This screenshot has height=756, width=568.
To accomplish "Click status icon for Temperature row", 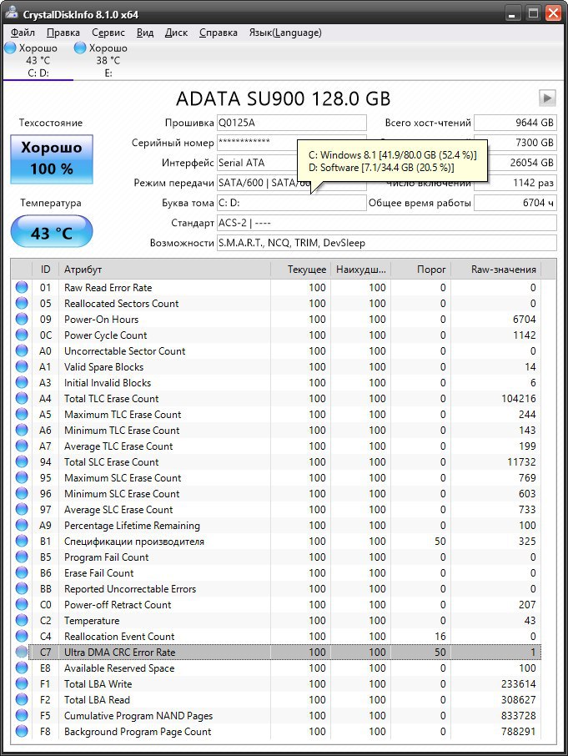I will click(x=22, y=621).
